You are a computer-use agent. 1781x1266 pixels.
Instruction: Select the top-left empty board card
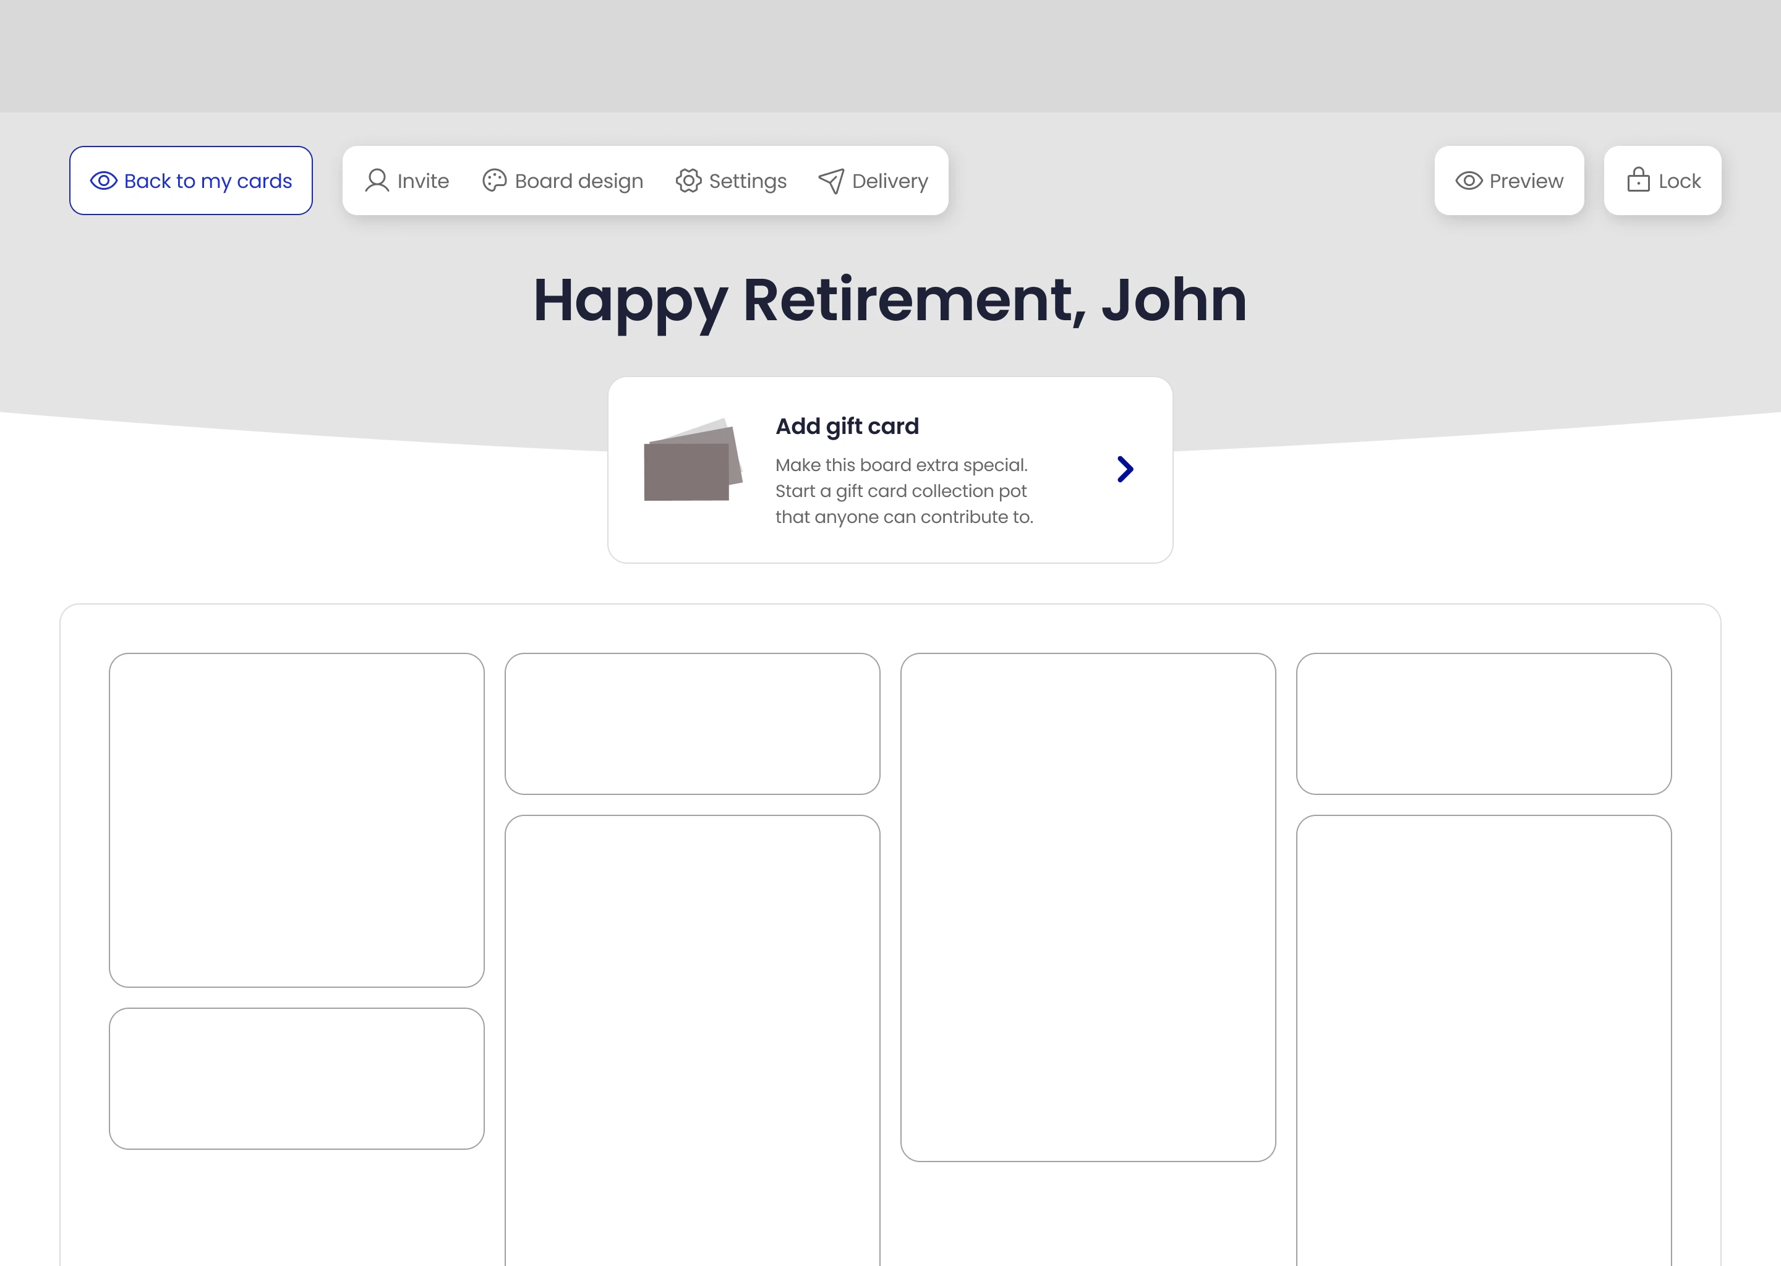click(x=296, y=819)
